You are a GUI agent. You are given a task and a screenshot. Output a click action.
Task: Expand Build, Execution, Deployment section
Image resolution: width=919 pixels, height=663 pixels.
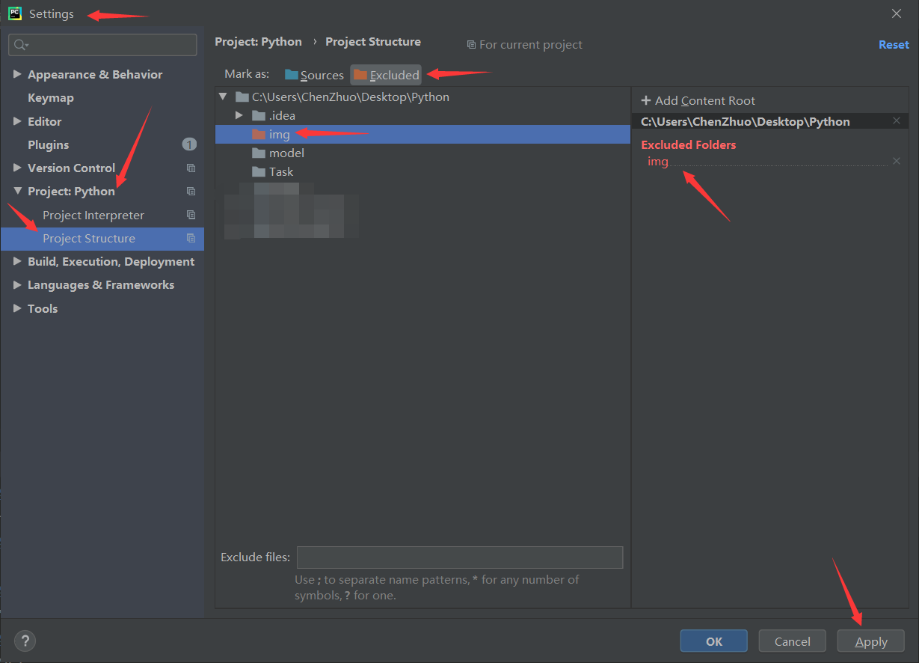[17, 262]
